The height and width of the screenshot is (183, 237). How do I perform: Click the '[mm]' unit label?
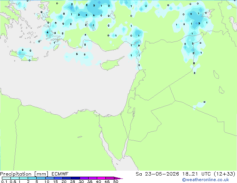(41, 174)
